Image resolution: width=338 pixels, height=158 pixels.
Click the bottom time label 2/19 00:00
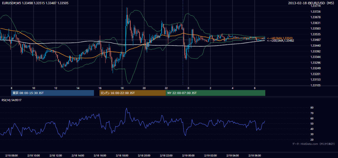pyautogui.click(x=188, y=156)
